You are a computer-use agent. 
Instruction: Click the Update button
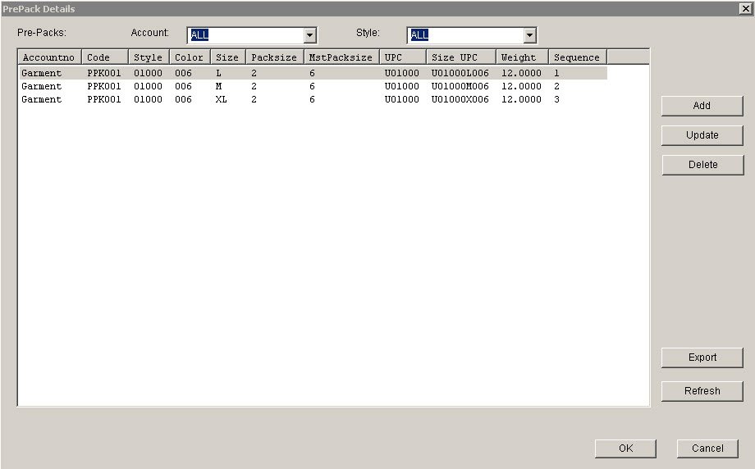pos(702,135)
